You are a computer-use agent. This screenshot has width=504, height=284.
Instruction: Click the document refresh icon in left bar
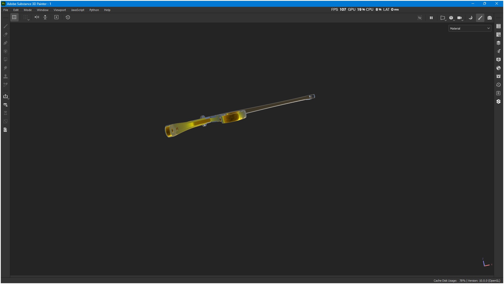pyautogui.click(x=5, y=130)
